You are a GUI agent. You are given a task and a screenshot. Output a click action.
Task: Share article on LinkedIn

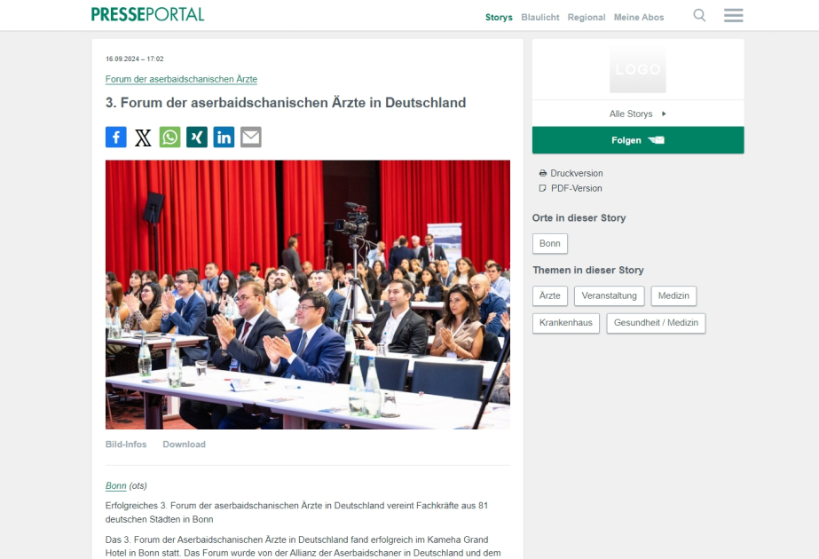pos(224,137)
